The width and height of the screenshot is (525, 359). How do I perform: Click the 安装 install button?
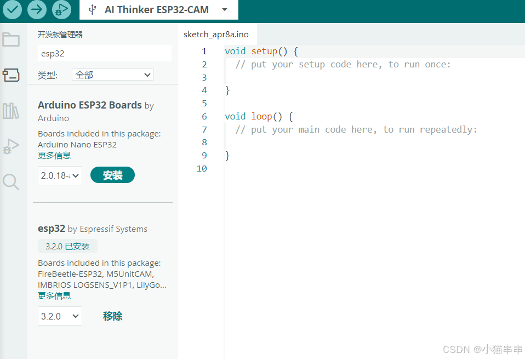[x=112, y=175]
